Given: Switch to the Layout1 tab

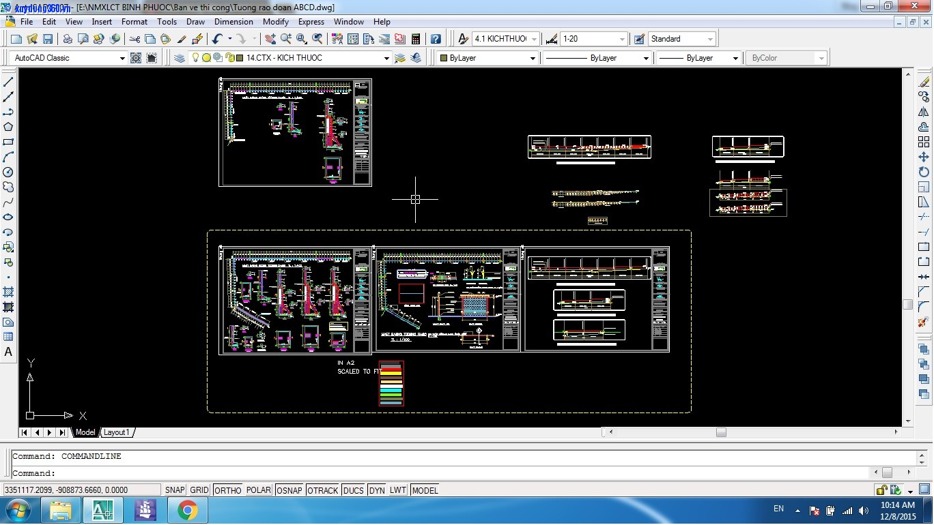Looking at the screenshot, I should (117, 432).
